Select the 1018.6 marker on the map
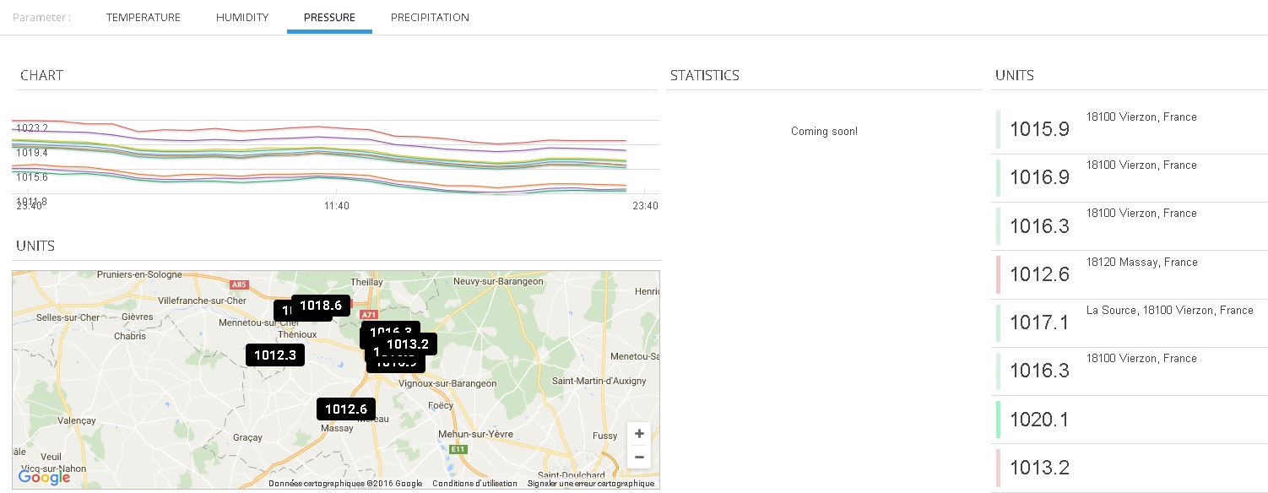The width and height of the screenshot is (1268, 493). tap(321, 306)
